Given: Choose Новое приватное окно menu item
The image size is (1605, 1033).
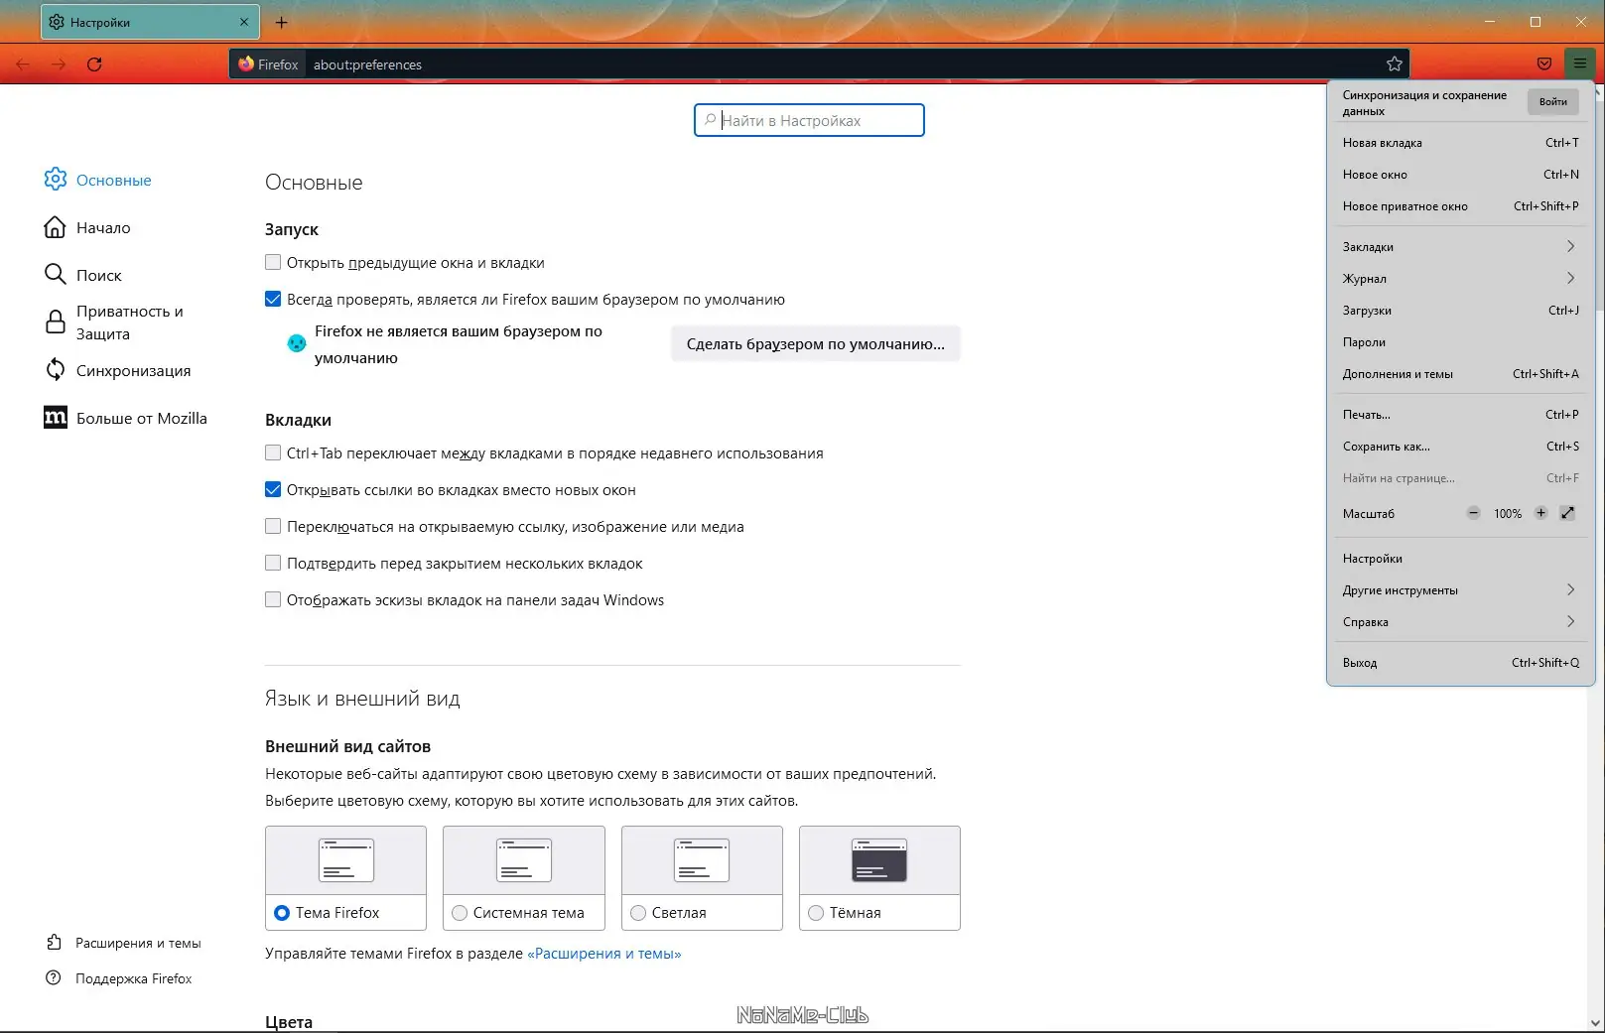Looking at the screenshot, I should pyautogui.click(x=1460, y=206).
